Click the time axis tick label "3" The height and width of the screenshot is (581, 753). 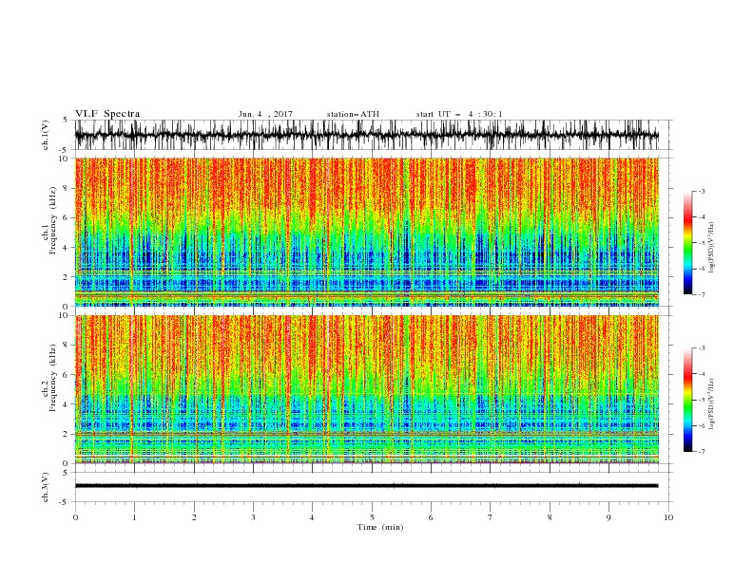coord(253,517)
